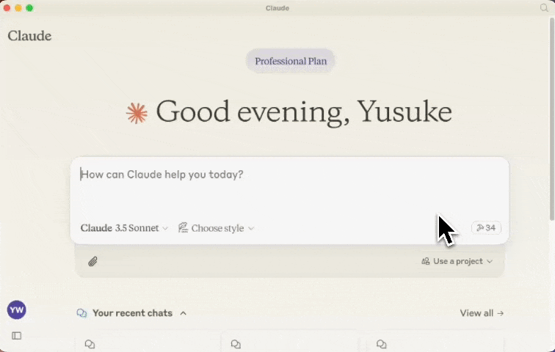Click the Good evening, Yusuke heading
The image size is (555, 352).
[304, 112]
